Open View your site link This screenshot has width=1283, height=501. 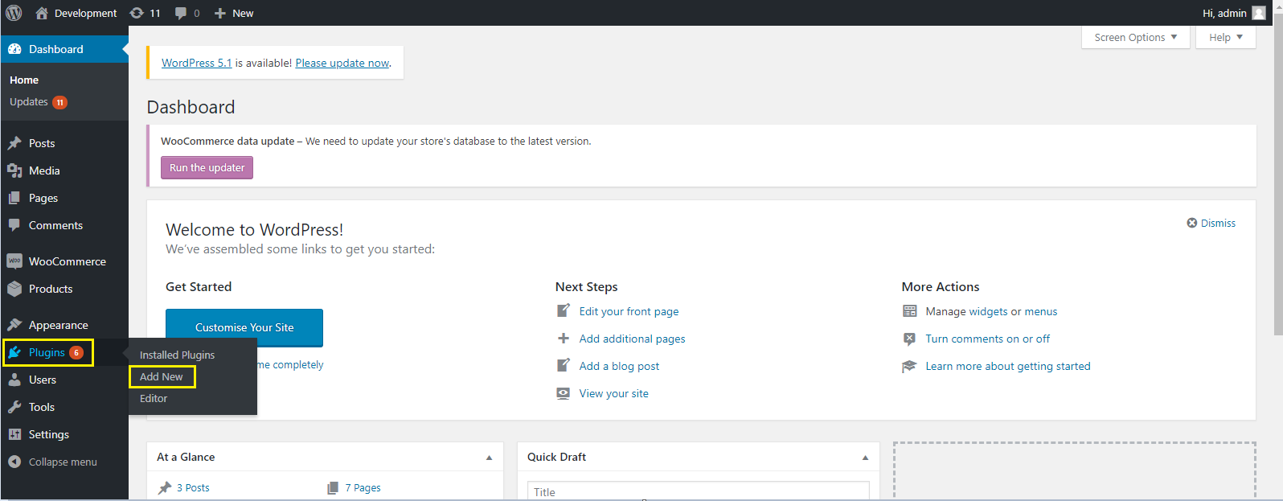613,393
